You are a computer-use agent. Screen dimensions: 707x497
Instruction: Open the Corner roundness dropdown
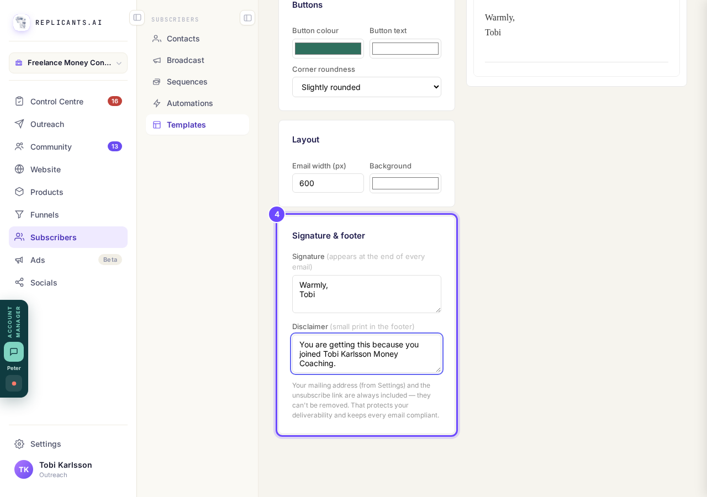pyautogui.click(x=367, y=87)
